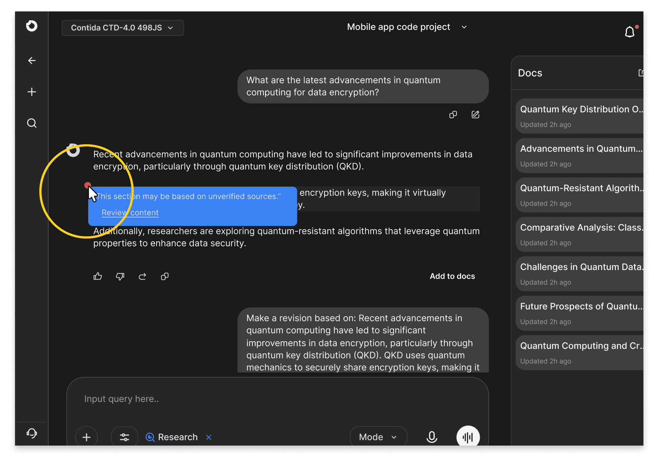Image resolution: width=652 pixels, height=457 pixels.
Task: Start a new chat with sidebar plus icon
Action: (32, 92)
